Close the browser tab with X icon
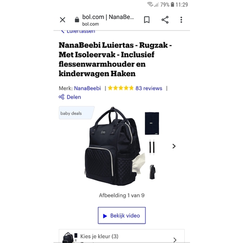The width and height of the screenshot is (243, 243). [x=63, y=20]
